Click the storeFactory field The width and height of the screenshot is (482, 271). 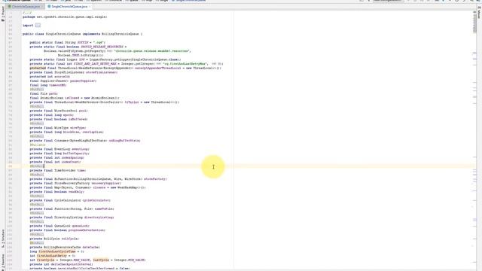tap(155, 179)
